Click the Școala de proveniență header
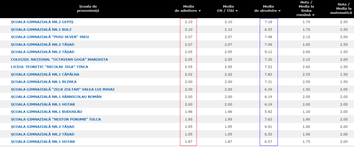354x147 pixels. point(88,9)
